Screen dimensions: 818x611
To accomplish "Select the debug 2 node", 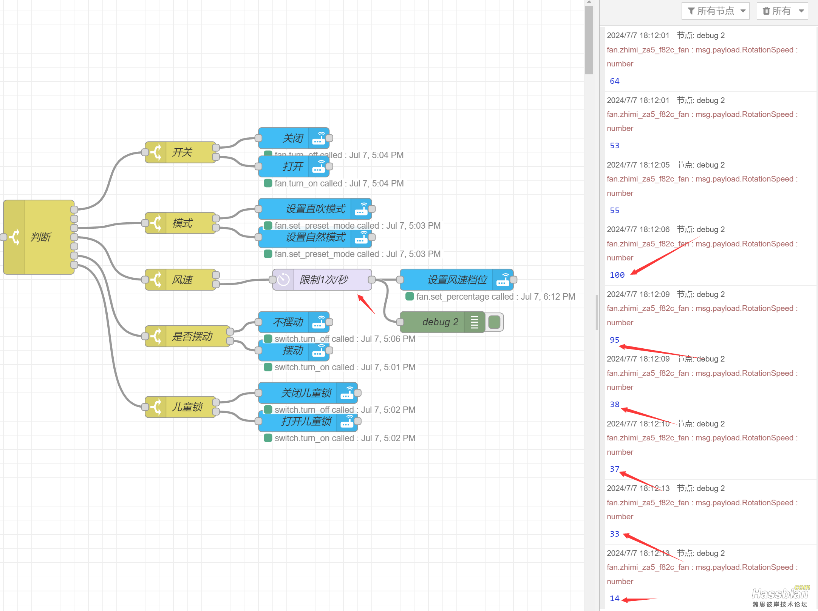I will 442,322.
